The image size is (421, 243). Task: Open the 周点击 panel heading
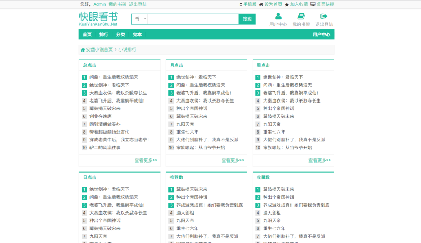(x=263, y=65)
